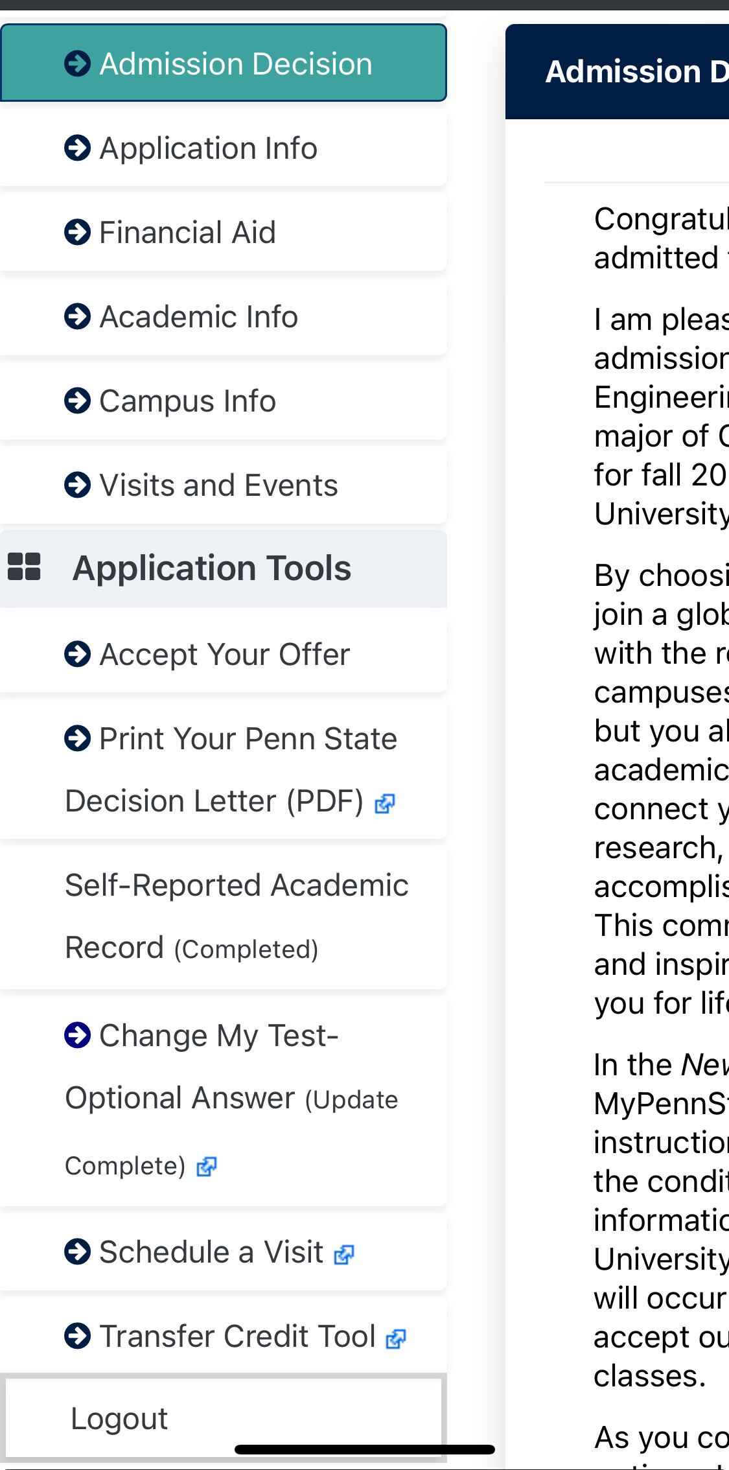This screenshot has height=1470, width=729.
Task: Click the Application Tools grid icon
Action: 24,567
